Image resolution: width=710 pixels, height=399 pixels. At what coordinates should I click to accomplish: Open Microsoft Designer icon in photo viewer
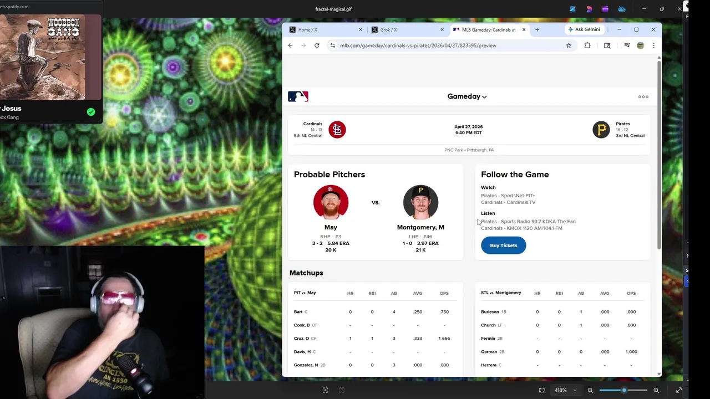[x=589, y=9]
